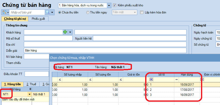Click the 'Điều khoản TT' field

pyautogui.click(x=37, y=74)
